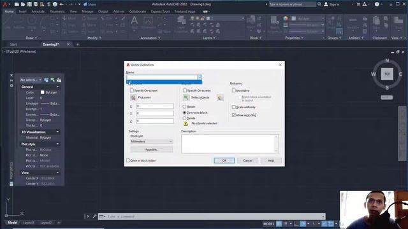
Task: Click the X coordinate input field
Action: 155,106
